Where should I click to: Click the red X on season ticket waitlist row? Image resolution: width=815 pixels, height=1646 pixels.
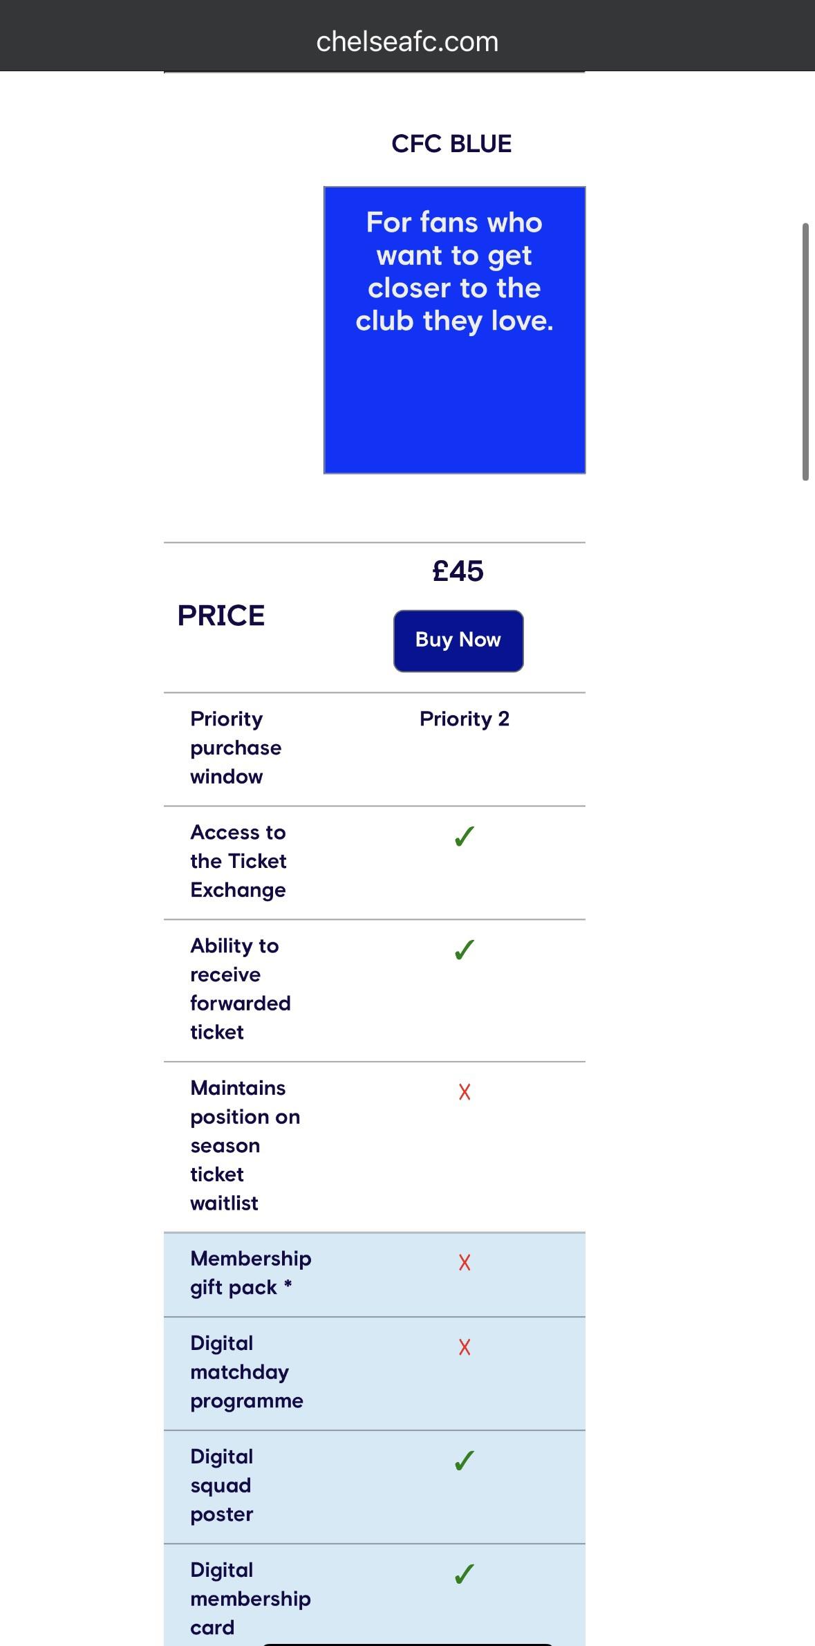pyautogui.click(x=463, y=1093)
